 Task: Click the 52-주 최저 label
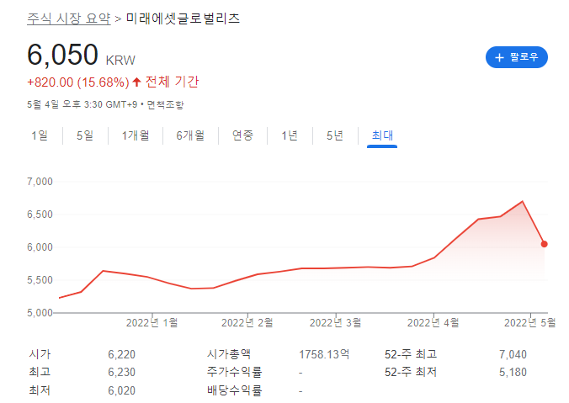(411, 372)
